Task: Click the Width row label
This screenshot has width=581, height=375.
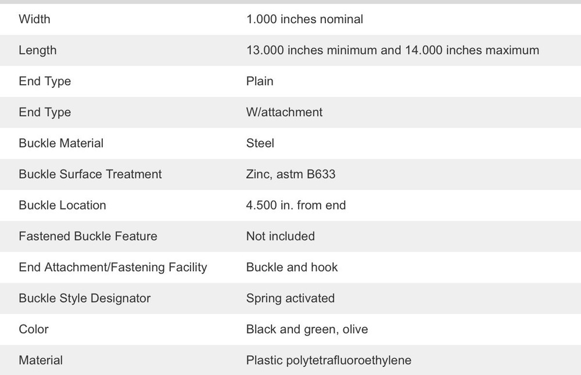Action: point(34,19)
